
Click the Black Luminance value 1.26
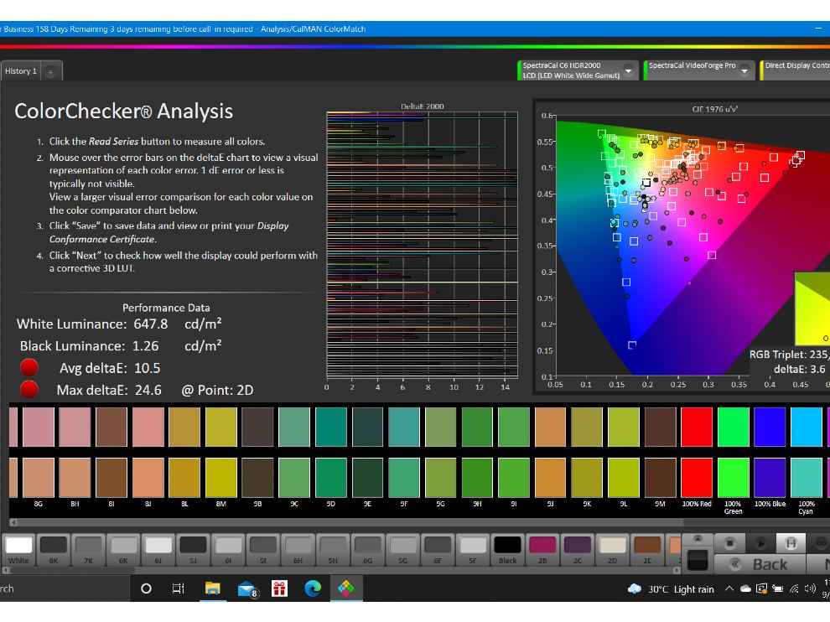[x=145, y=346]
